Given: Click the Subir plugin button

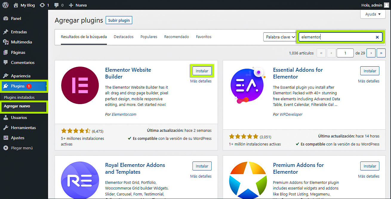Looking at the screenshot, I should 119,20.
